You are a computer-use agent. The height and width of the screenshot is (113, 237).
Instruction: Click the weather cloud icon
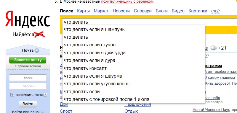pos(213,48)
